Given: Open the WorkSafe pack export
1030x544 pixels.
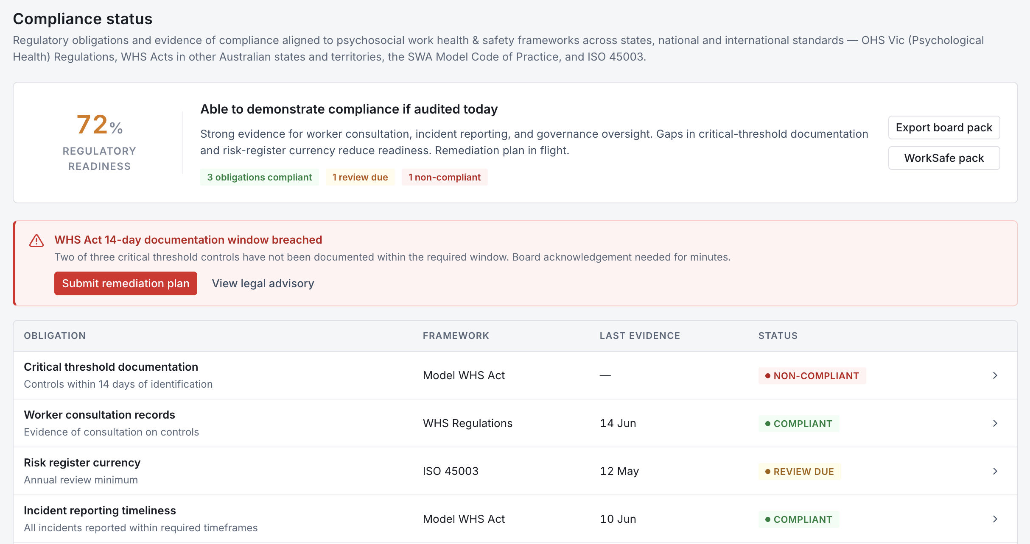Looking at the screenshot, I should (944, 158).
